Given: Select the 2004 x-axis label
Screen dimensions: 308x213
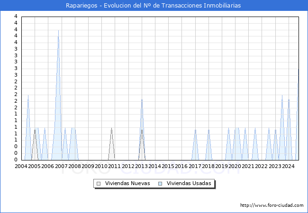Looking at the screenshot, I should click(x=21, y=166).
